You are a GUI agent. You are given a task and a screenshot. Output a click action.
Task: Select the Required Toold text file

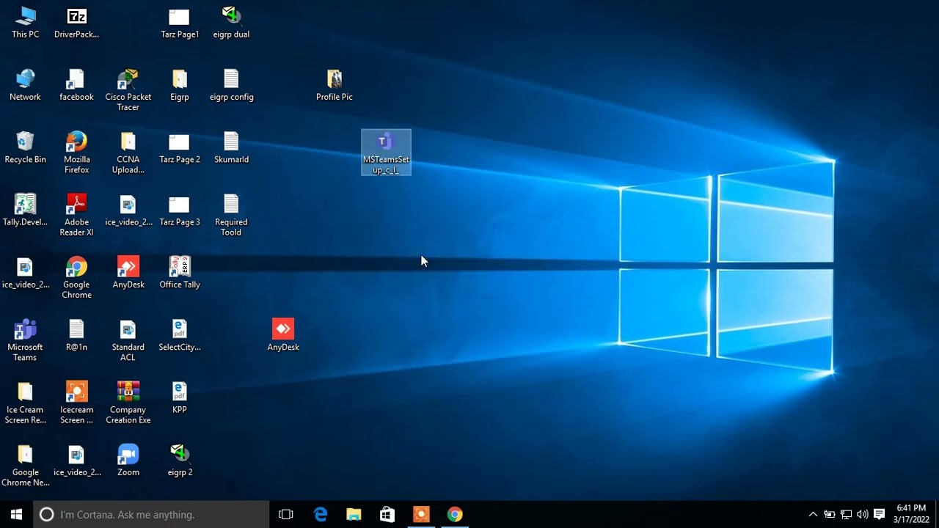231,216
